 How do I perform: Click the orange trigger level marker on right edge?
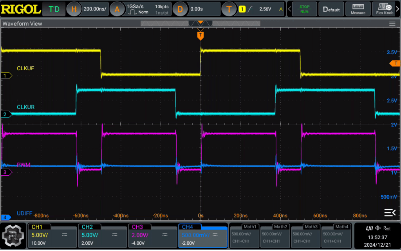click(x=395, y=64)
